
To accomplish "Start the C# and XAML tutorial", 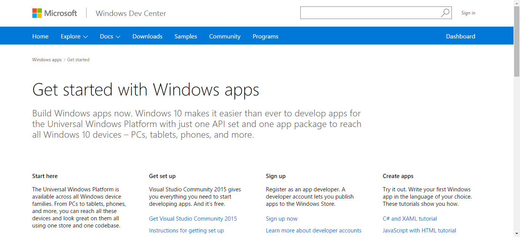I will 410,218.
